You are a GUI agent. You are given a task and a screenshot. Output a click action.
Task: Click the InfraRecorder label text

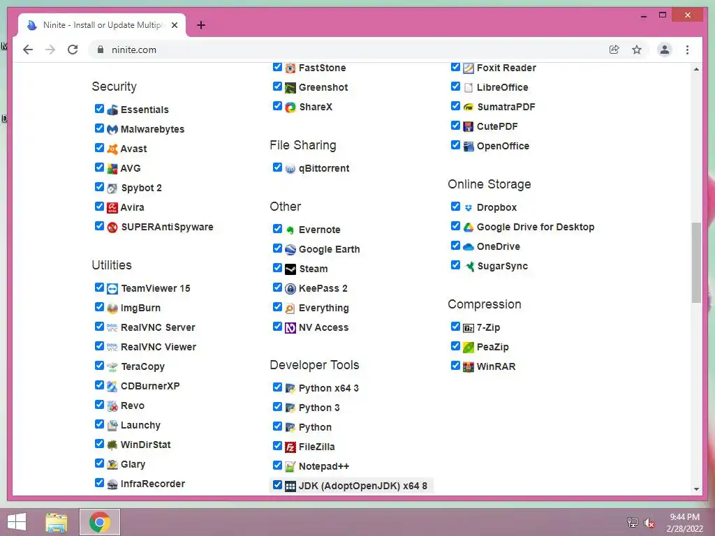point(153,484)
